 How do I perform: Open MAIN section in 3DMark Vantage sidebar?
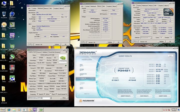81,65
